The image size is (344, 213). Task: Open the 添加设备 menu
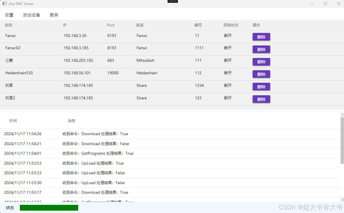click(32, 15)
